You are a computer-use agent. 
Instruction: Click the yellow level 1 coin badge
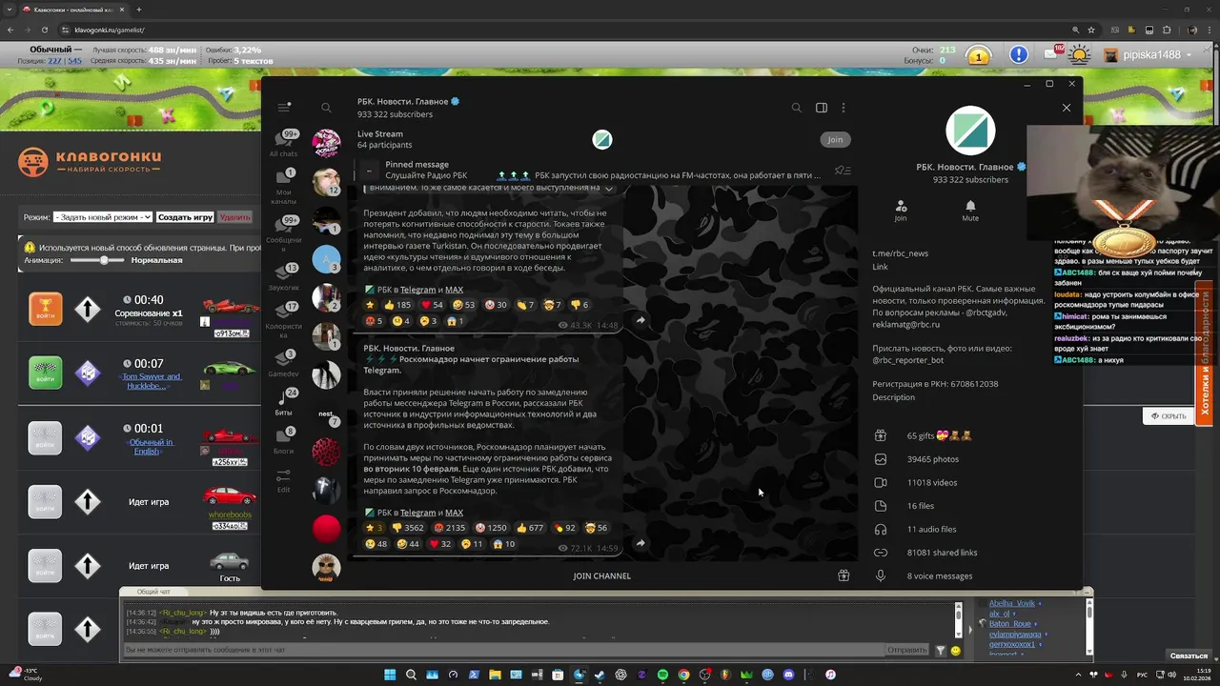[x=978, y=55]
